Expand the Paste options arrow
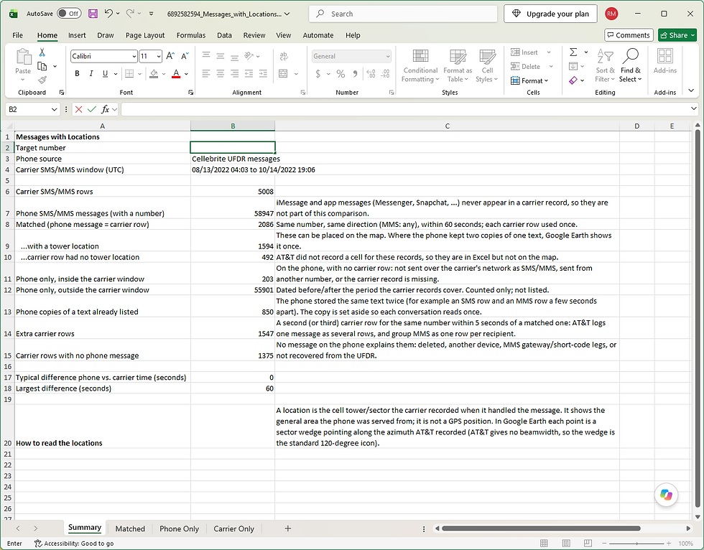This screenshot has height=550, width=704. (23, 80)
